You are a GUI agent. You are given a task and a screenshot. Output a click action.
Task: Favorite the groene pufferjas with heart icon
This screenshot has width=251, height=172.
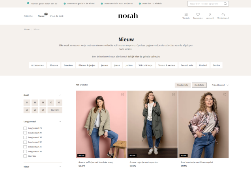coord(122,95)
